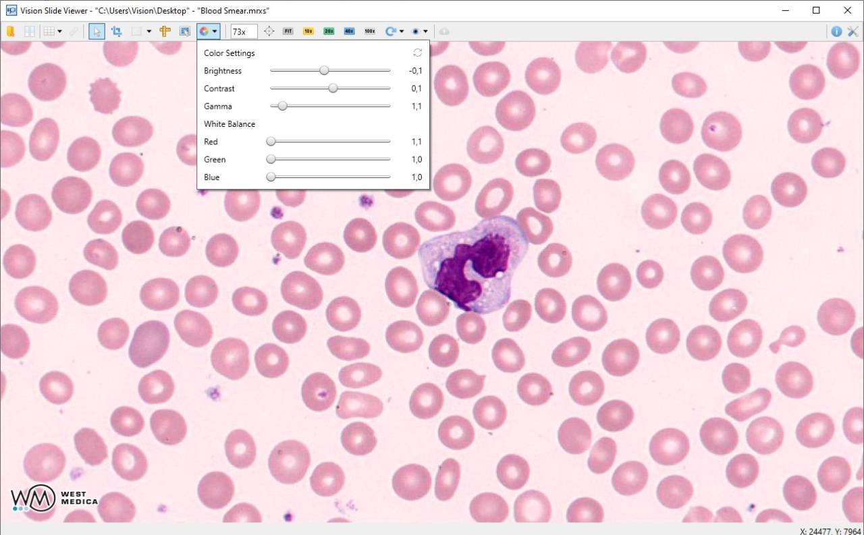The height and width of the screenshot is (535, 864).
Task: Click the White Balance label
Action: pyautogui.click(x=230, y=123)
